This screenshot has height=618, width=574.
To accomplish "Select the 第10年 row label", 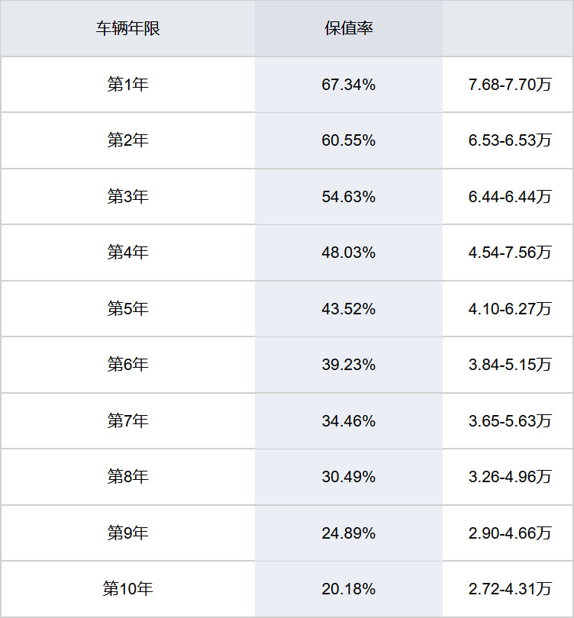I will click(x=127, y=589).
